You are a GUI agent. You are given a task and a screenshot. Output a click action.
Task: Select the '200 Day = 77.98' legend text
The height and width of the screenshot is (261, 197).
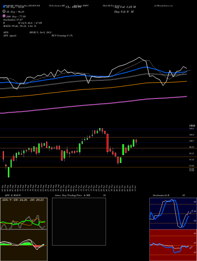(x=16, y=17)
